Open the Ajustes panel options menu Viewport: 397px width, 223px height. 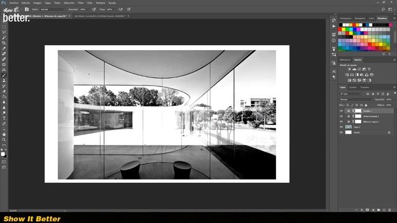click(x=395, y=60)
